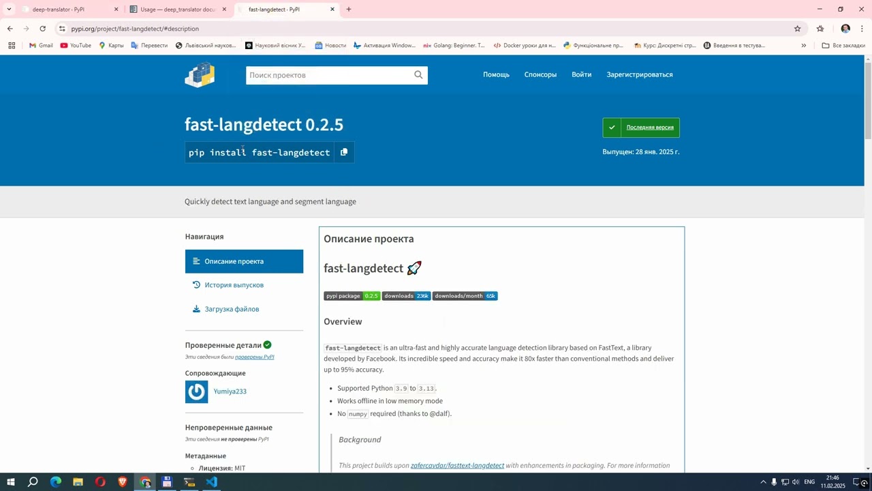Close the deep-translator PyPI tab
Image resolution: width=872 pixels, height=491 pixels.
tap(116, 10)
